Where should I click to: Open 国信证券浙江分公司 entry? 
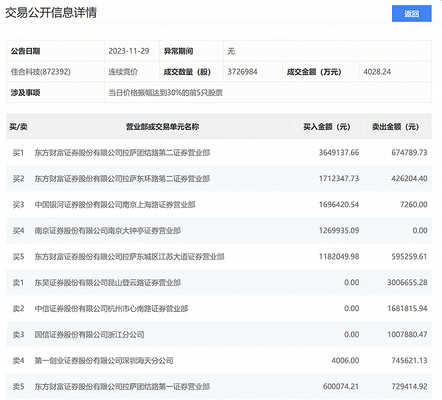click(89, 334)
